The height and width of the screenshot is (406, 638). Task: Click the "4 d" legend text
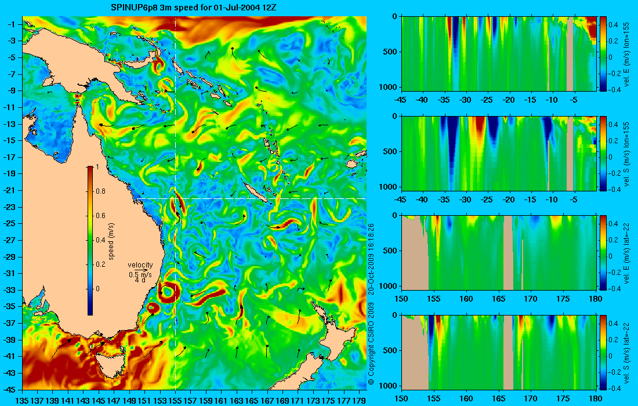pyautogui.click(x=140, y=281)
